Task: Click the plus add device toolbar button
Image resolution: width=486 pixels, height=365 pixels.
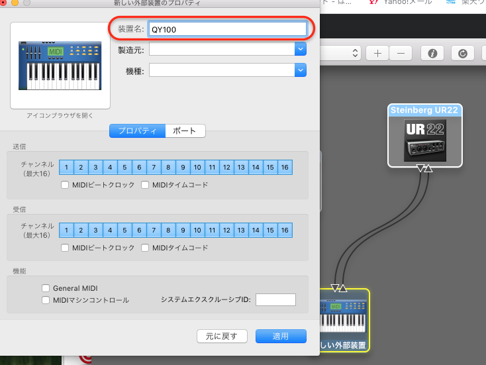Action: [377, 54]
